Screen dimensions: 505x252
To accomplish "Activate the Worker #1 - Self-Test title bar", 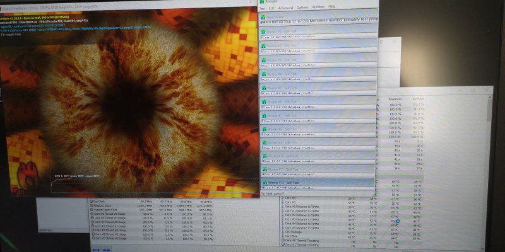I will click(x=318, y=31).
